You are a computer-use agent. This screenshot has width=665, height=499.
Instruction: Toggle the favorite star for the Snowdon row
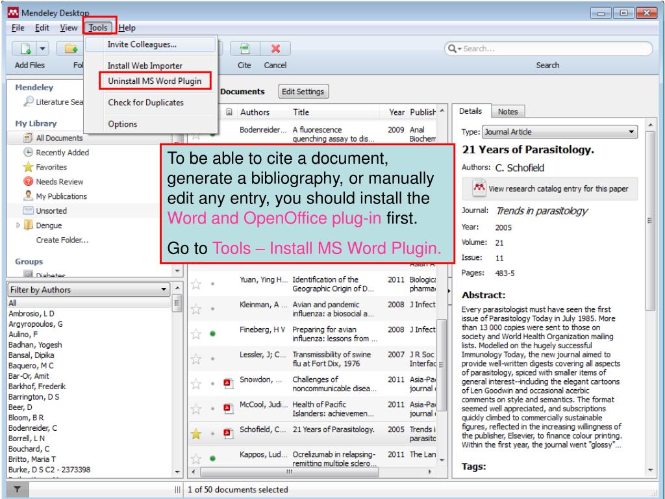[x=196, y=384]
